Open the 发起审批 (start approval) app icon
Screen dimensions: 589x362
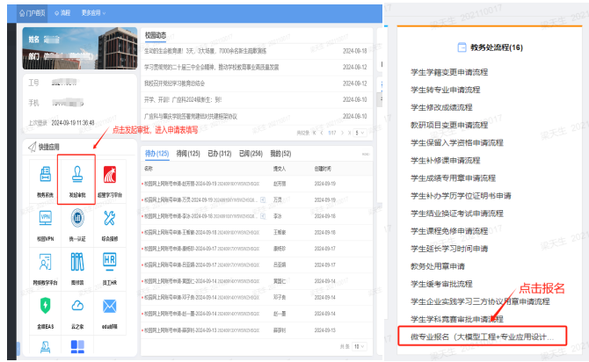coord(76,177)
